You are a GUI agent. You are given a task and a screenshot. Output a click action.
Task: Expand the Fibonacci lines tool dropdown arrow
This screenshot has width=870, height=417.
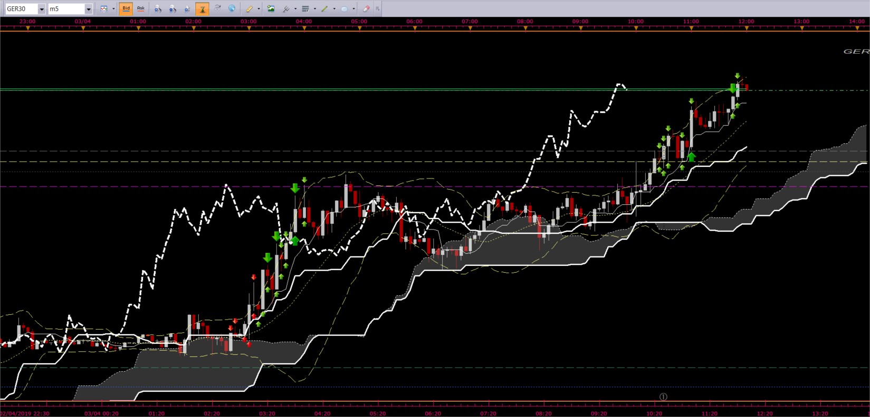point(315,8)
